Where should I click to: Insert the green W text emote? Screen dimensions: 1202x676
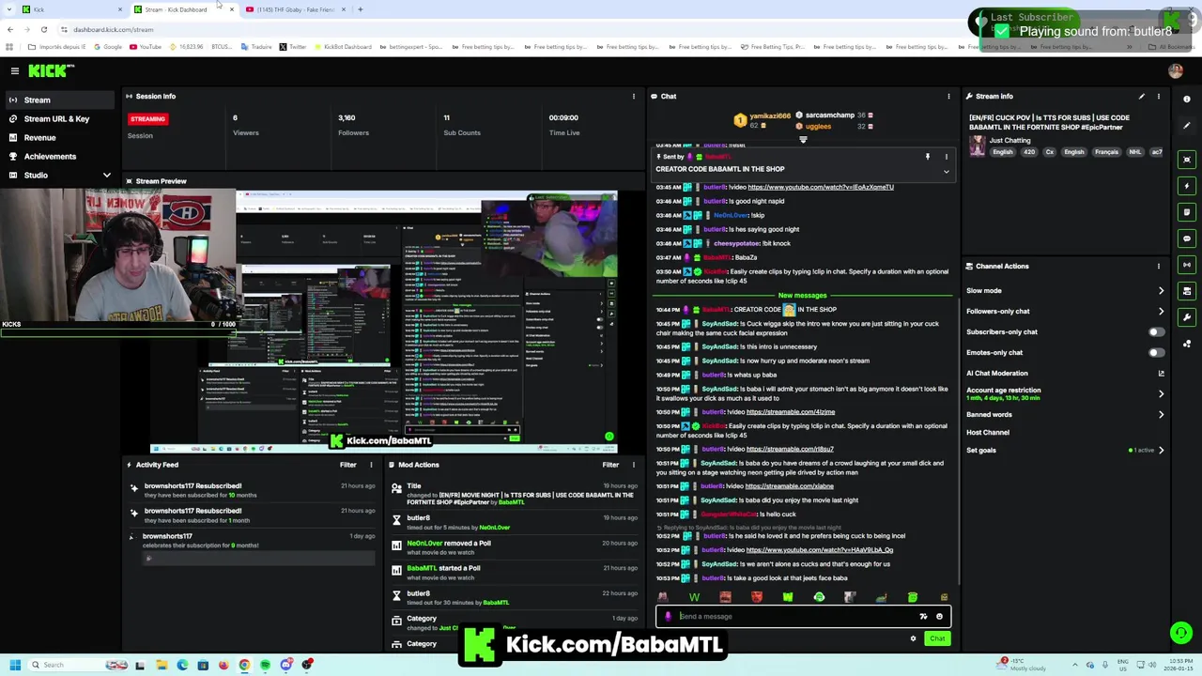pyautogui.click(x=694, y=597)
